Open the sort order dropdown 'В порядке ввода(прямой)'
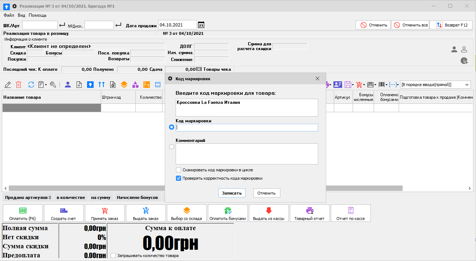 point(435,85)
